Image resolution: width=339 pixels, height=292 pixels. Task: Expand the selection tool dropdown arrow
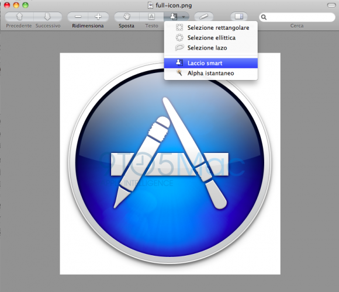coord(184,17)
